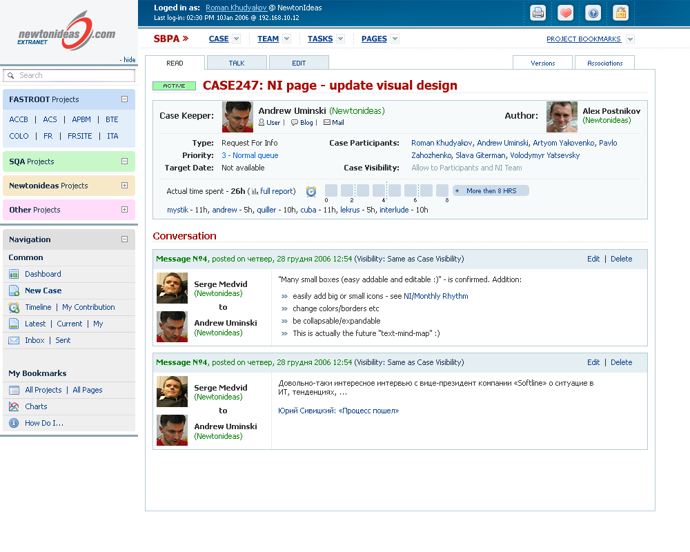Open the full report link
The image size is (690, 552).
point(277,191)
